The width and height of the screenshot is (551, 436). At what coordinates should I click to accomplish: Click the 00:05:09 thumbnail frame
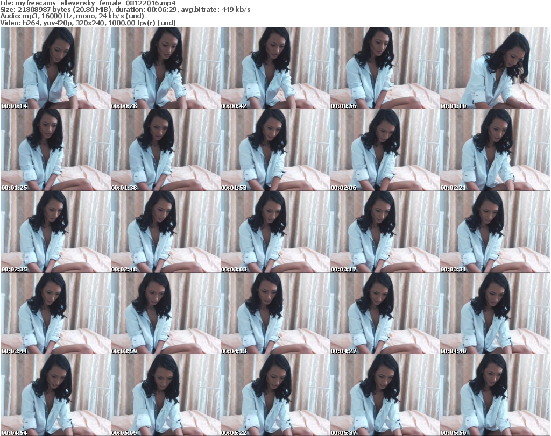(x=166, y=395)
